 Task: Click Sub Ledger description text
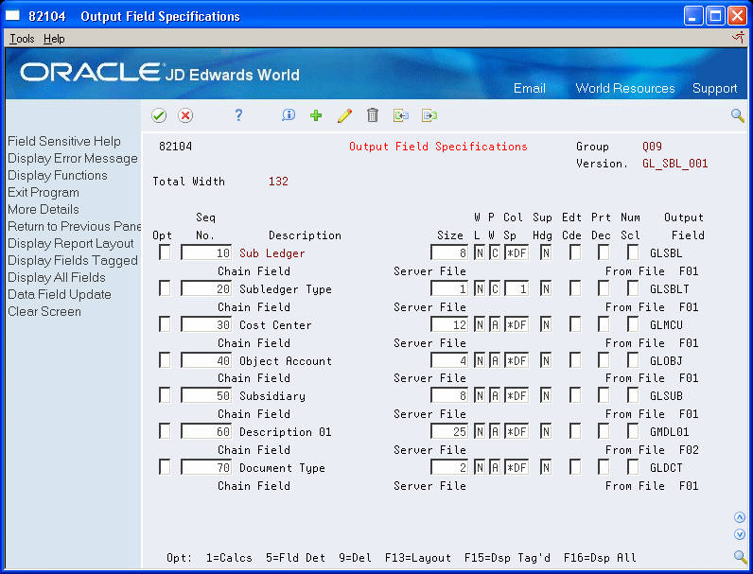pos(271,252)
